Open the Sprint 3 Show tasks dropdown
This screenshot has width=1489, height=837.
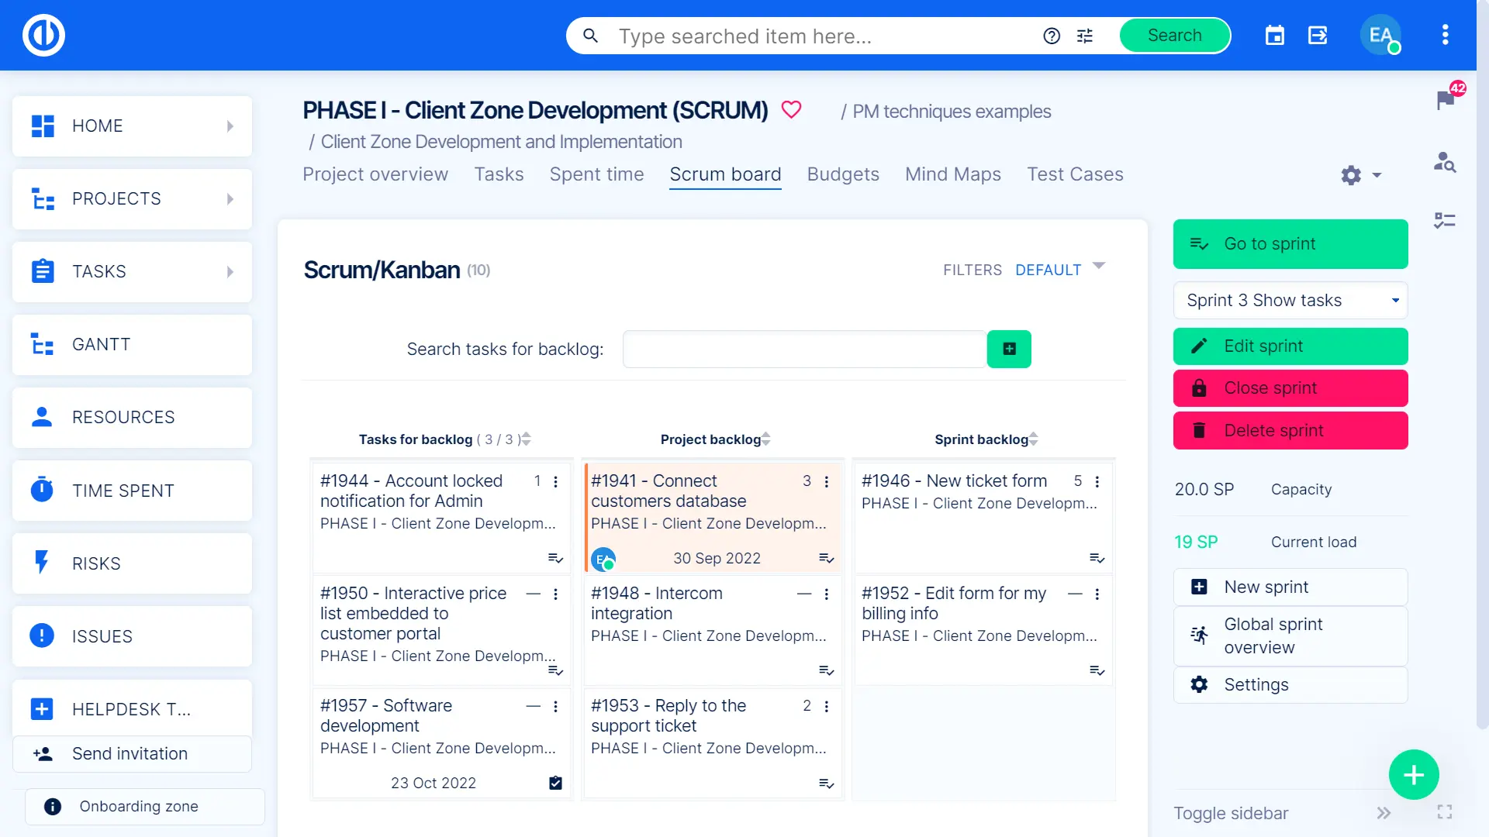click(x=1290, y=300)
